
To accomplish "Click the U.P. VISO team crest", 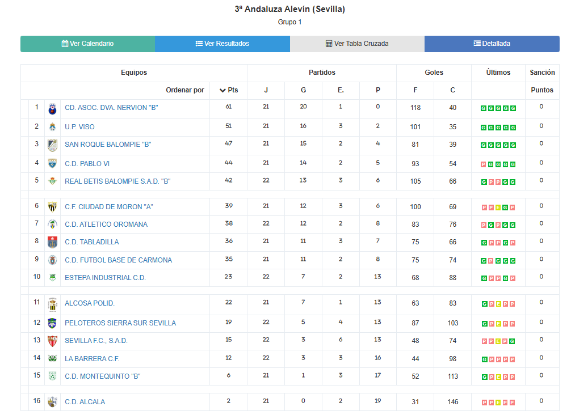I will tap(52, 127).
